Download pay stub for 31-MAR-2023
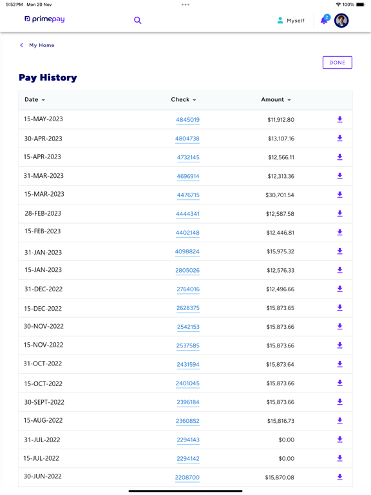 tap(340, 176)
